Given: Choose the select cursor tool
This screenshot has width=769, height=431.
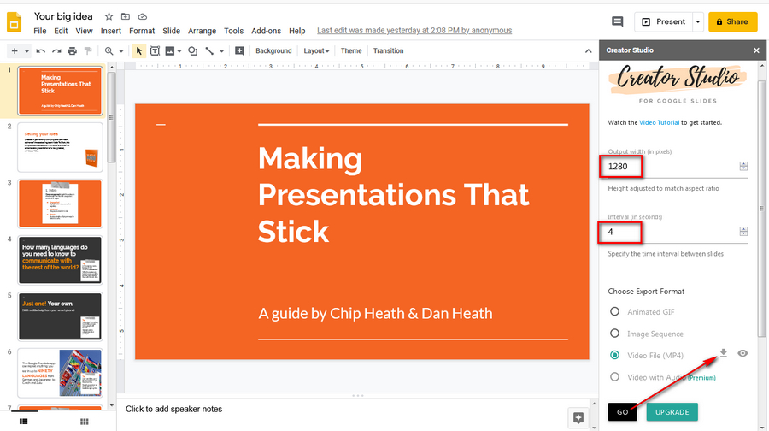Looking at the screenshot, I should tap(138, 51).
